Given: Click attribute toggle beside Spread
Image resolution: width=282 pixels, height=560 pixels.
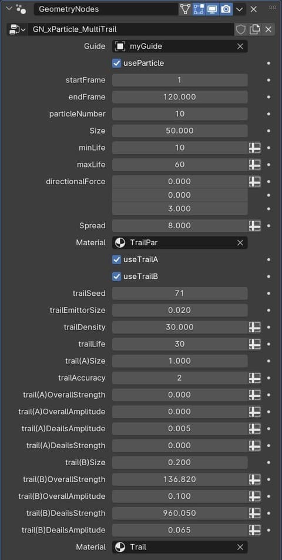Looking at the screenshot, I should (x=254, y=226).
